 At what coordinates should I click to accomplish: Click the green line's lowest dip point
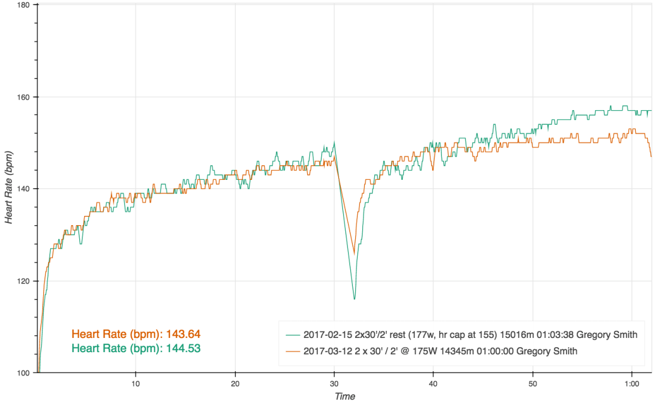355,299
